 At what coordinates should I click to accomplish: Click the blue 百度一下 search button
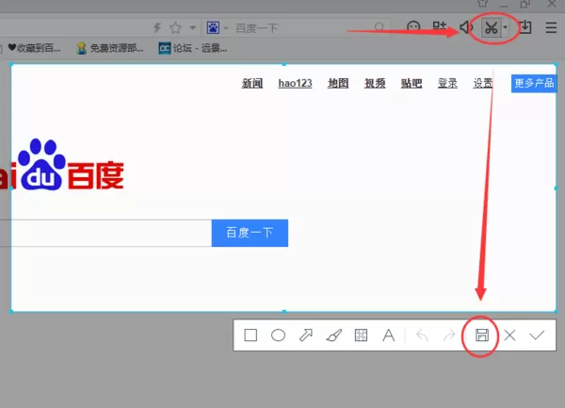point(250,233)
